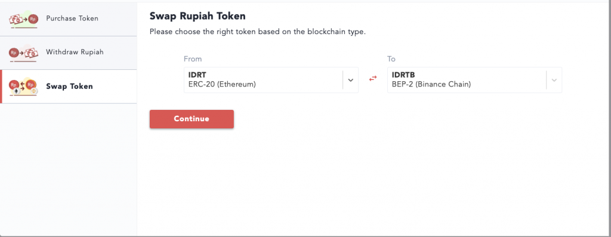Click the Withdraw Rupiah sidebar icon
The image size is (611, 237).
click(23, 53)
